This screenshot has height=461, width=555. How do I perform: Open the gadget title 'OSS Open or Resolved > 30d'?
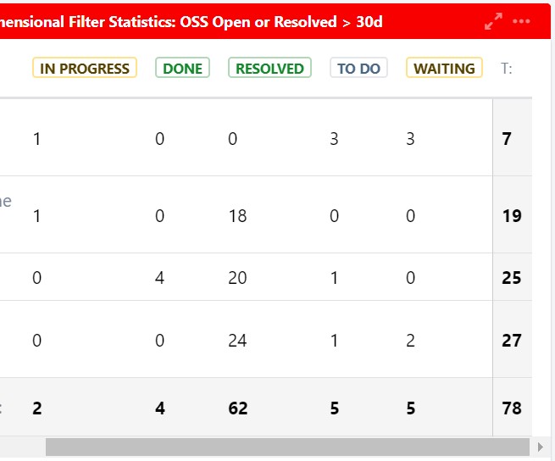pos(281,21)
